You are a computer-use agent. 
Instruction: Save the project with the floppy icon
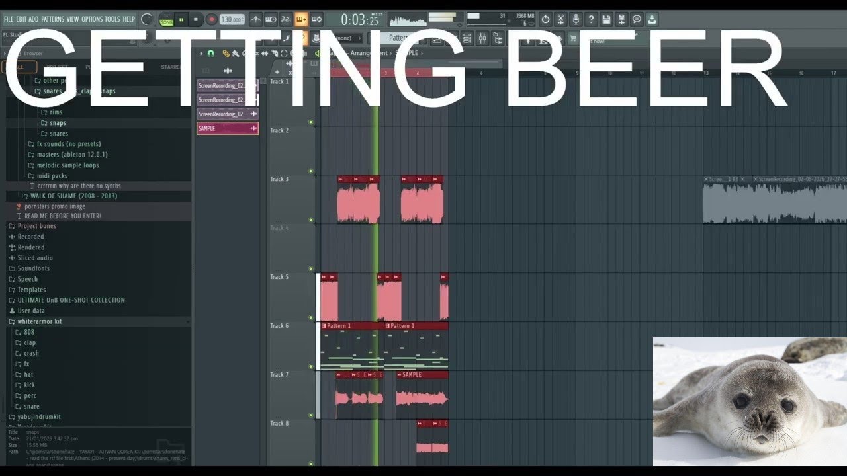click(606, 19)
